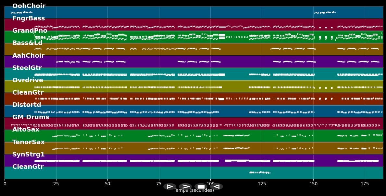Image resolution: width=386 pixels, height=196 pixels.
Task: Select the AltoSax track label
Action: point(26,130)
